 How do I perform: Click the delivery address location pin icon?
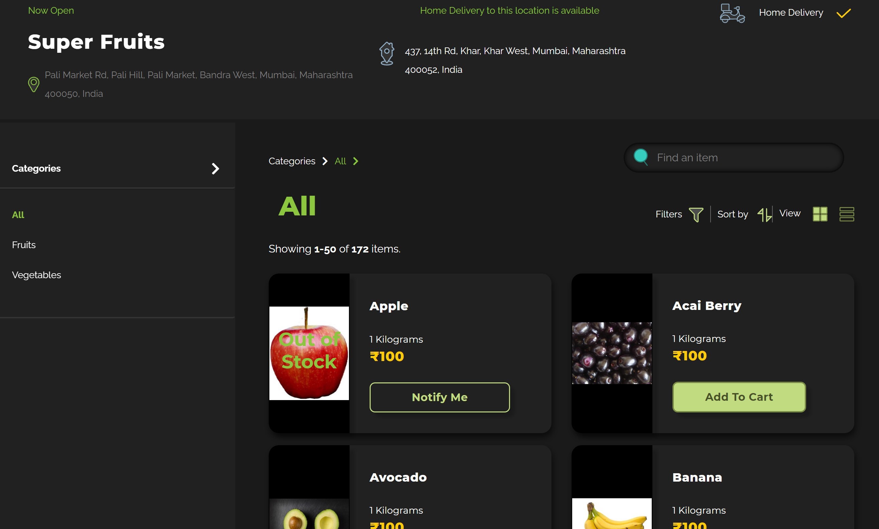(x=387, y=53)
